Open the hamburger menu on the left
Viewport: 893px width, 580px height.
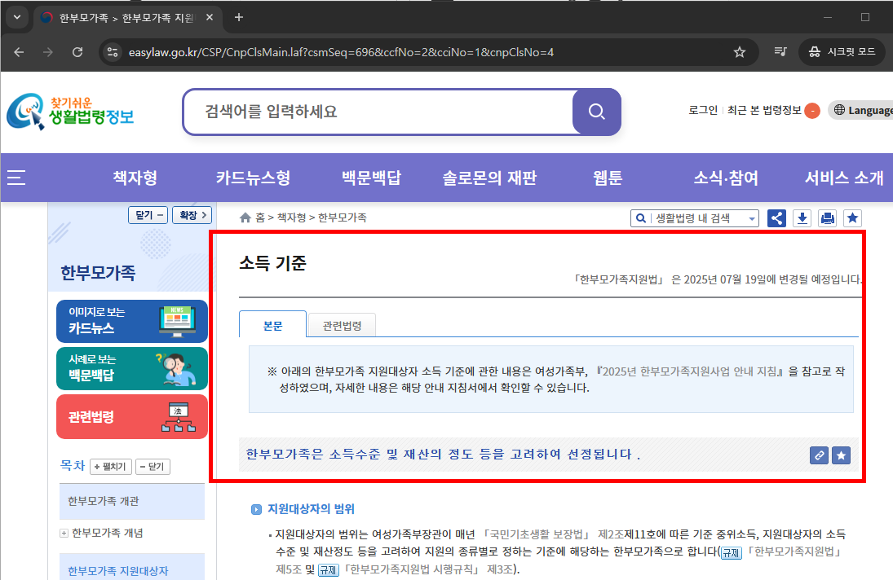(x=15, y=178)
